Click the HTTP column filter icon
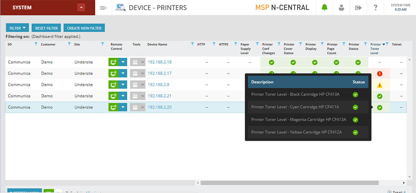 pyautogui.click(x=214, y=44)
